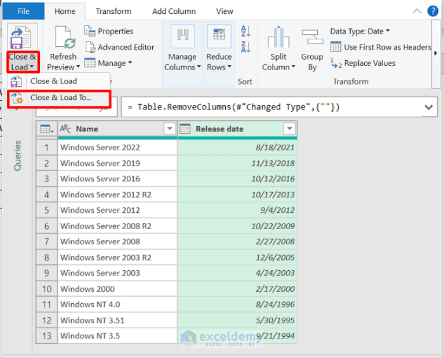
Task: Click the date type icon of Release date column
Action: 185,129
